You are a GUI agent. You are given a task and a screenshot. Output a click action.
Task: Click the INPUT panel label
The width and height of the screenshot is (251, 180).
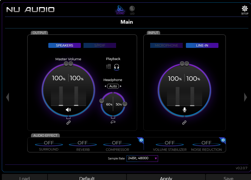coord(153,33)
